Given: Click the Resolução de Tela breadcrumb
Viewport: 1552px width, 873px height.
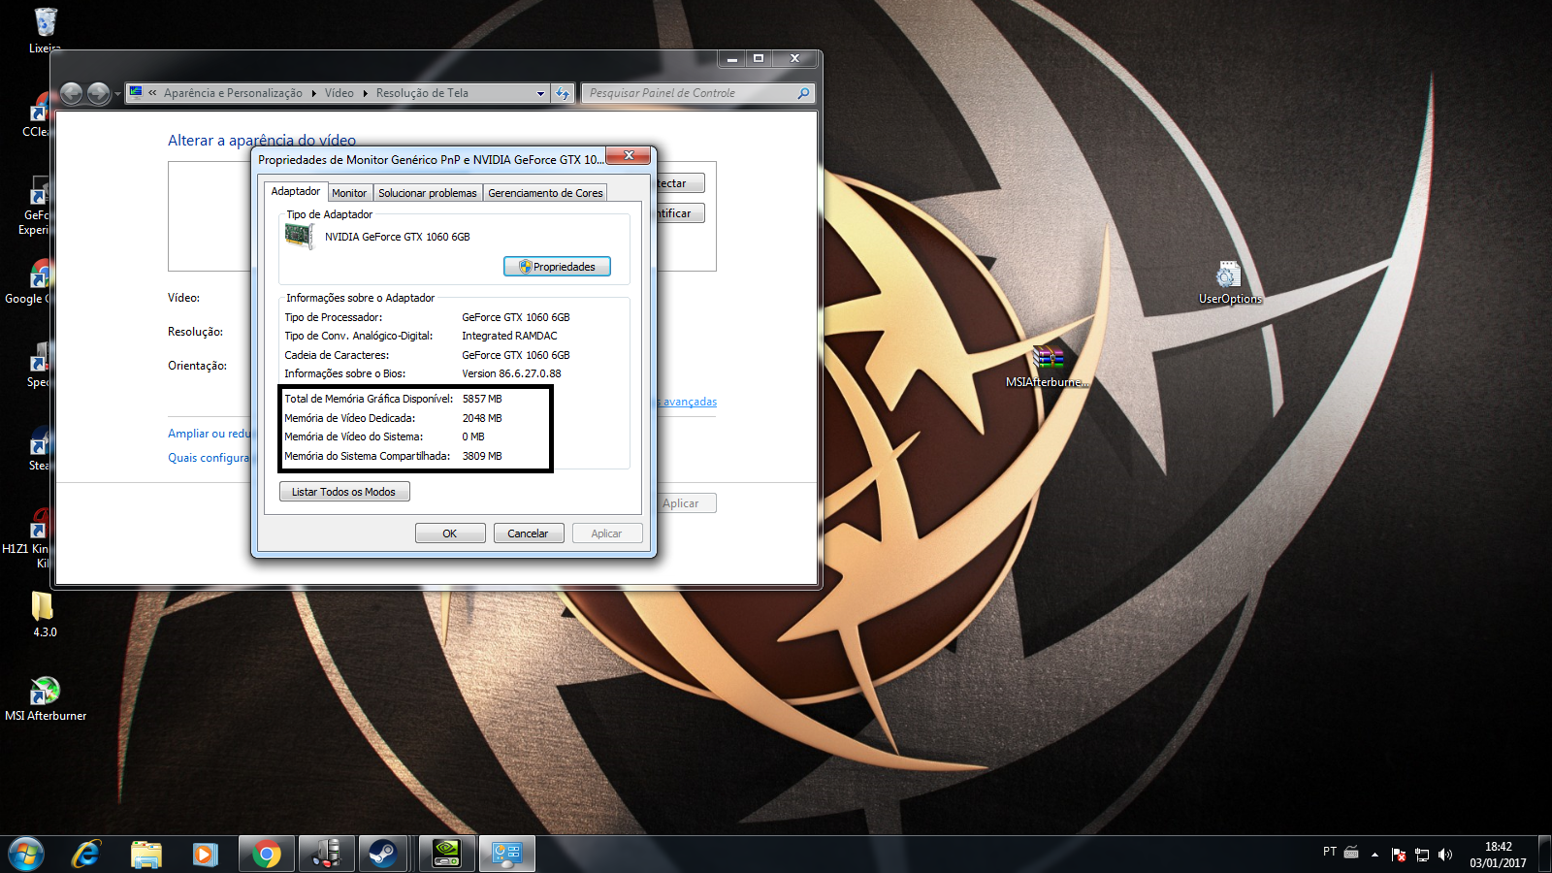Looking at the screenshot, I should 422,93.
